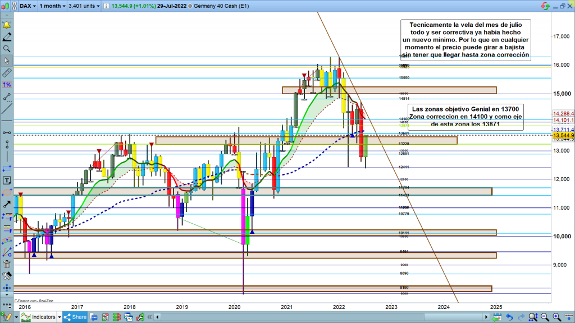Click the 2023 label on time axis
The width and height of the screenshot is (575, 323).
point(391,307)
